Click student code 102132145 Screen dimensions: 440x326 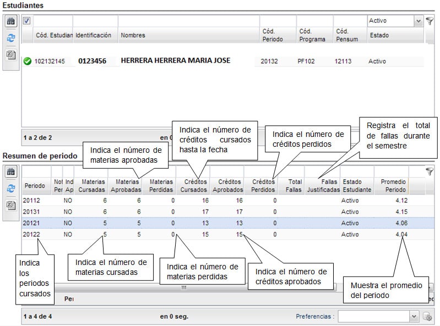(50, 62)
